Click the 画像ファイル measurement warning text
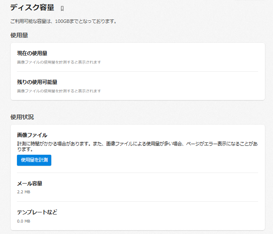The height and width of the screenshot is (234, 273). pyautogui.click(x=137, y=146)
